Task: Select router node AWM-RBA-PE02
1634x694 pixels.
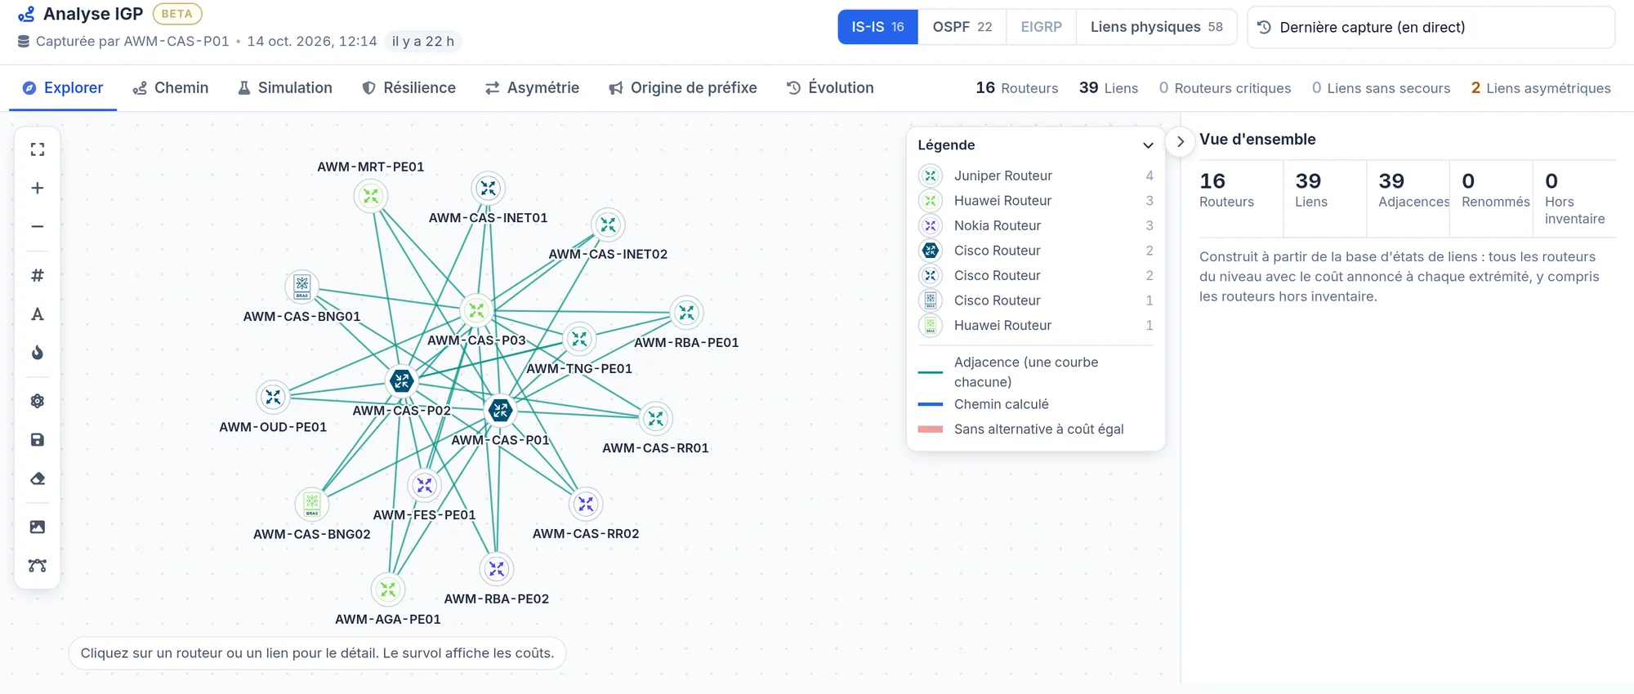Action: point(497,569)
